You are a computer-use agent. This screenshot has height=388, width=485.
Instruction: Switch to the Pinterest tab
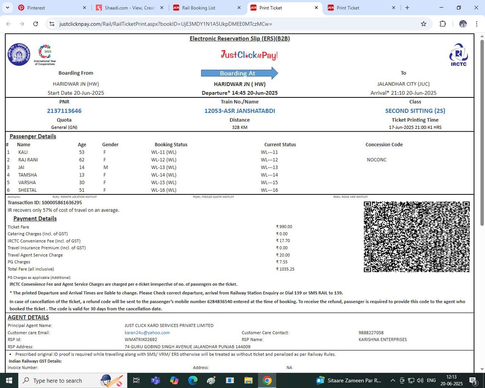[53, 8]
